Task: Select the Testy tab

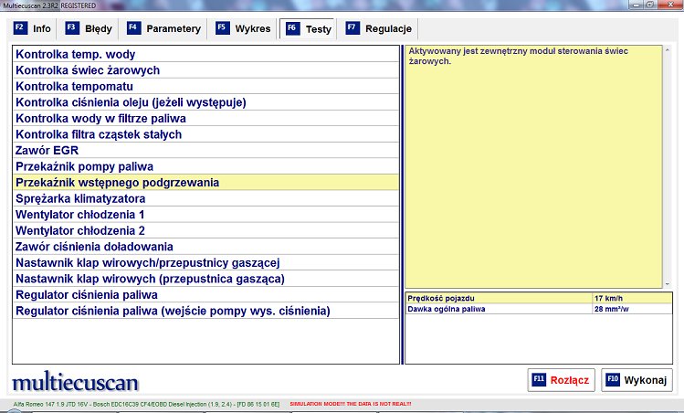Action: [x=309, y=29]
